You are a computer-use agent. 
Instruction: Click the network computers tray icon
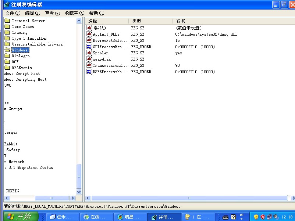pyautogui.click(x=269, y=217)
